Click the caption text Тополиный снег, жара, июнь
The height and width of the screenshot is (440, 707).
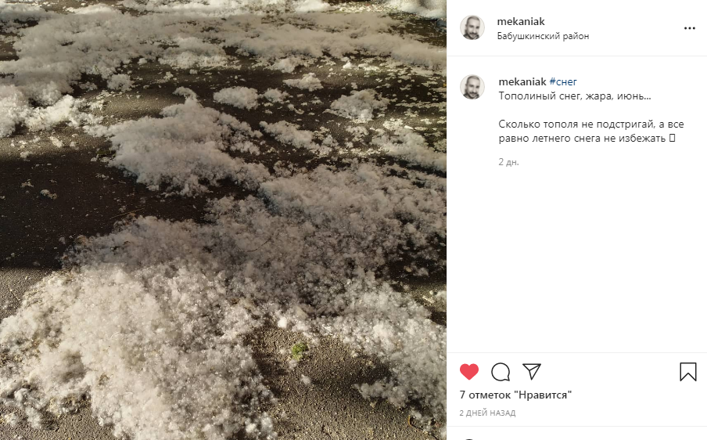tap(574, 96)
